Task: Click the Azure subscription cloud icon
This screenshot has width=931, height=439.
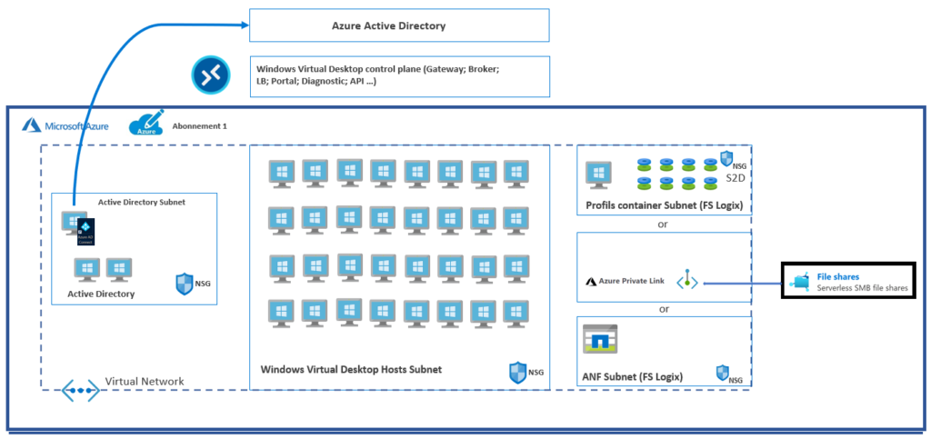Action: click(146, 123)
